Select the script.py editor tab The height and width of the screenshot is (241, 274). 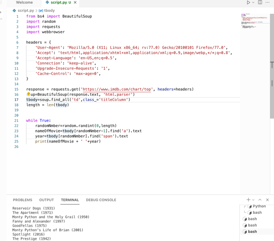point(60,3)
